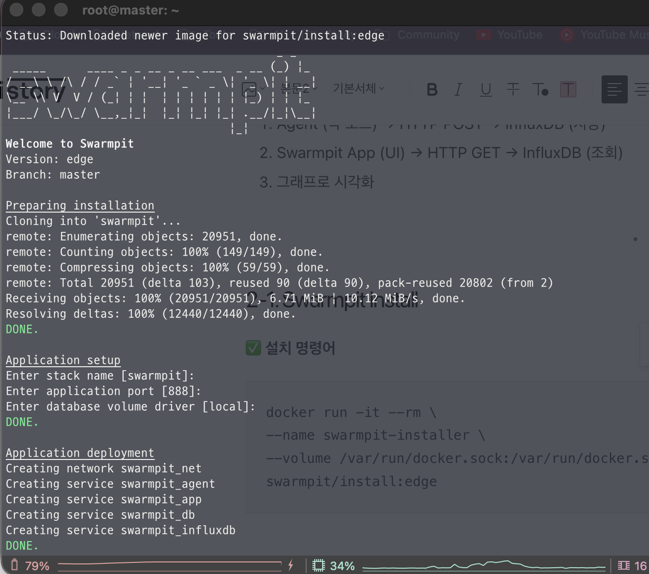Click the 'Creating service swarmpit_influxdb' line

point(120,531)
